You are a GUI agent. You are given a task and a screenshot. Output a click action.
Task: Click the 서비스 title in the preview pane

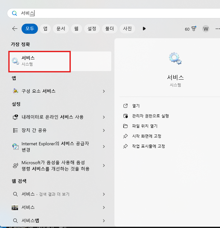tap(175, 77)
